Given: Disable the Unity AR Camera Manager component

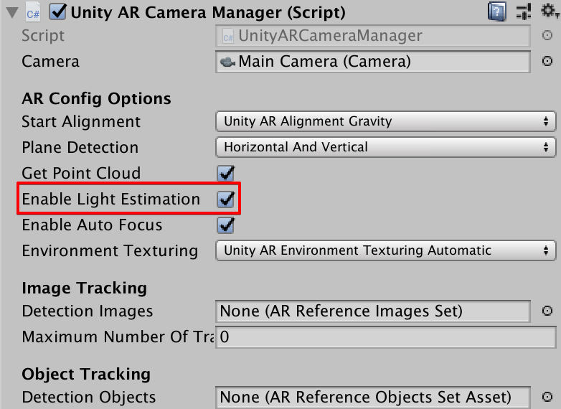Looking at the screenshot, I should coord(57,11).
